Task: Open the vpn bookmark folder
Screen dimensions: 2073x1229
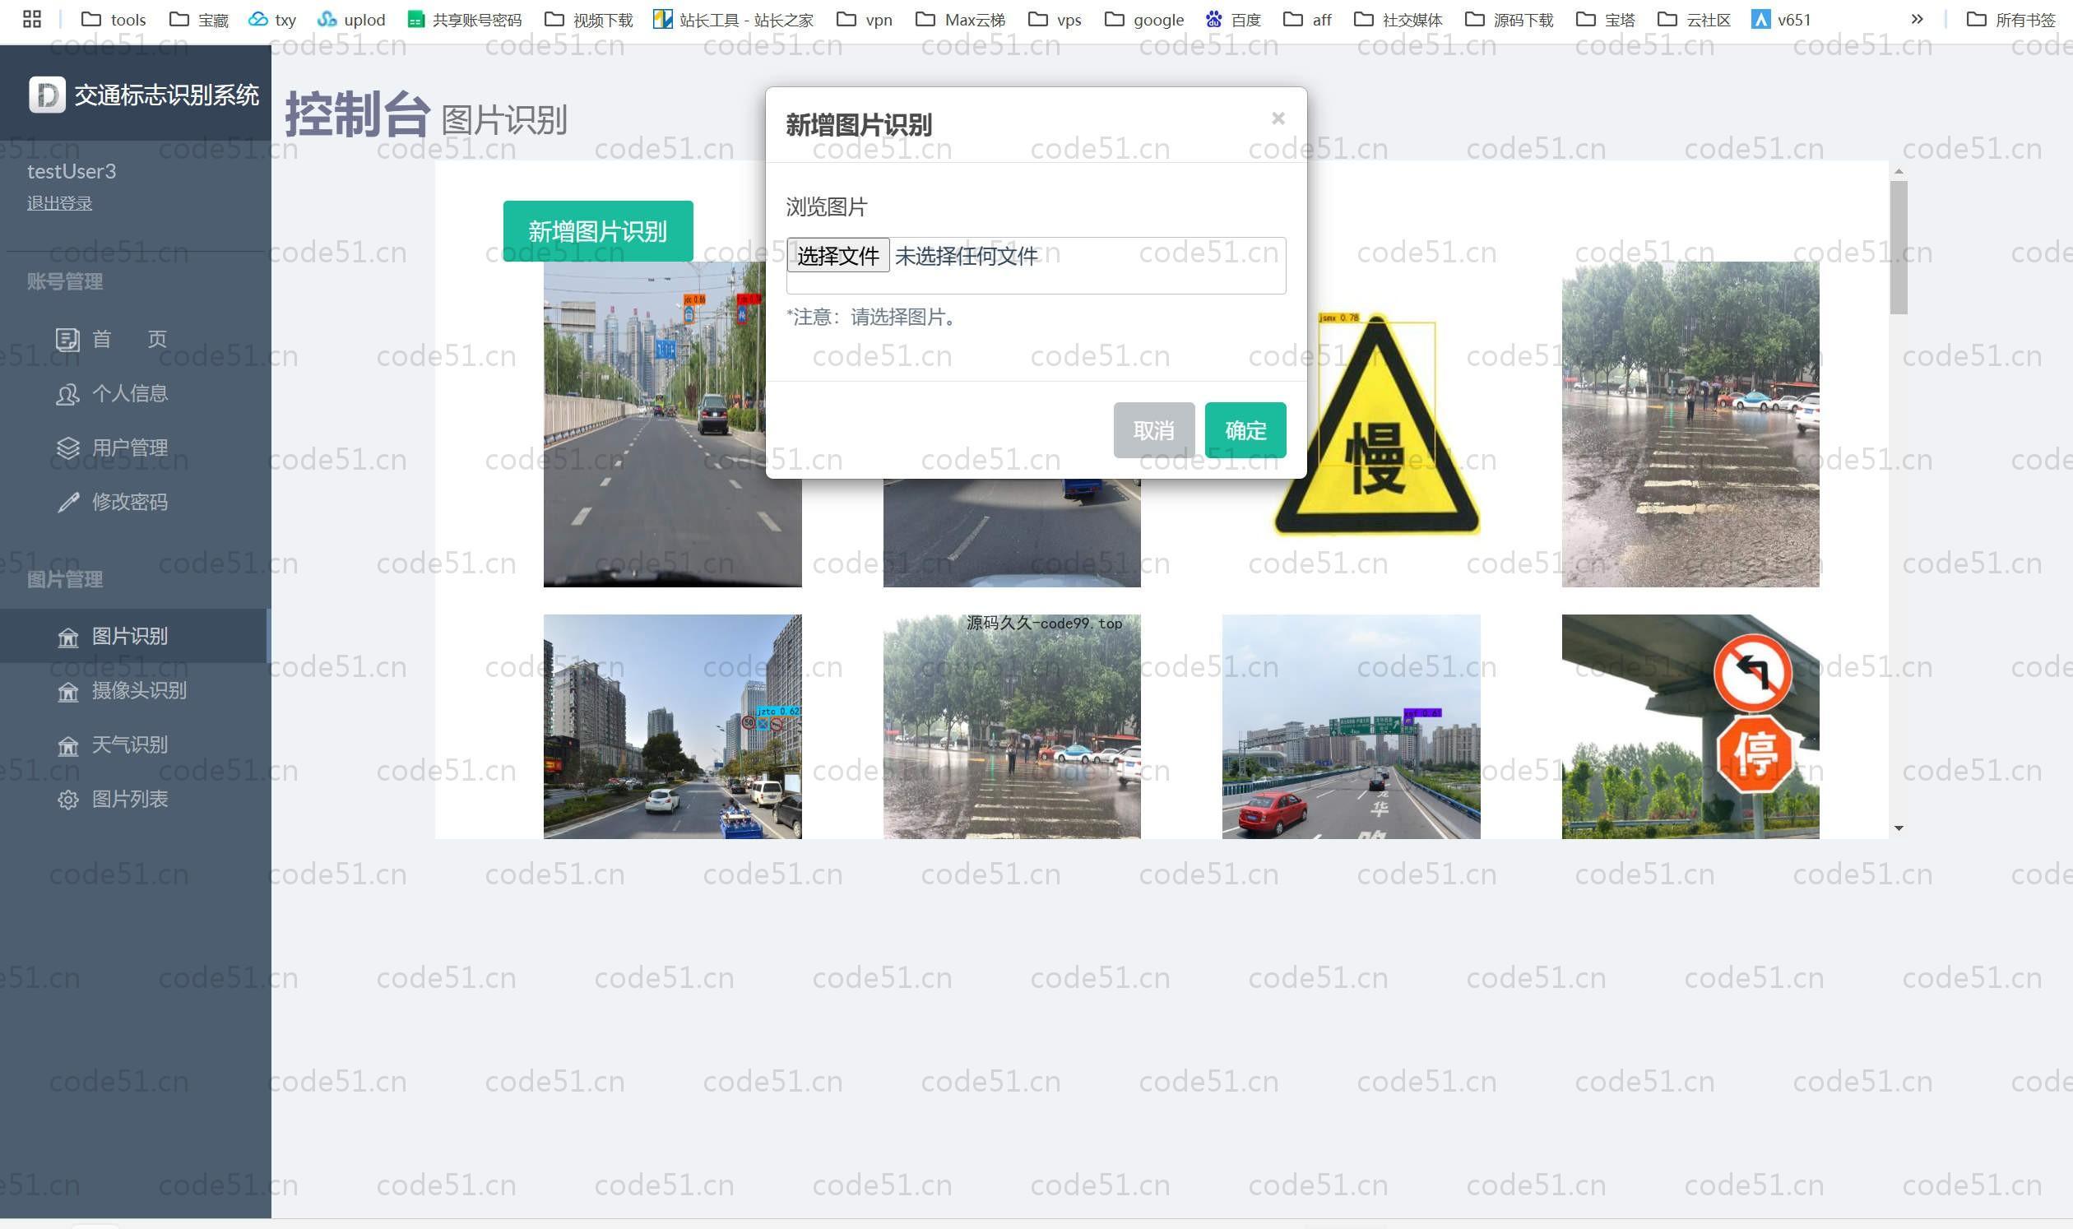Action: click(x=865, y=19)
